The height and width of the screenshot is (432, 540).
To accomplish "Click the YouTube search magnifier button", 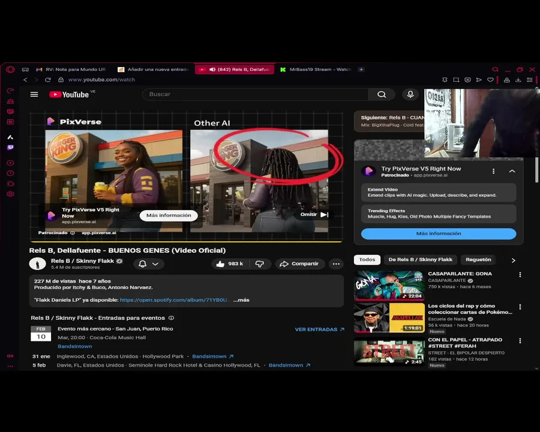I will [382, 94].
